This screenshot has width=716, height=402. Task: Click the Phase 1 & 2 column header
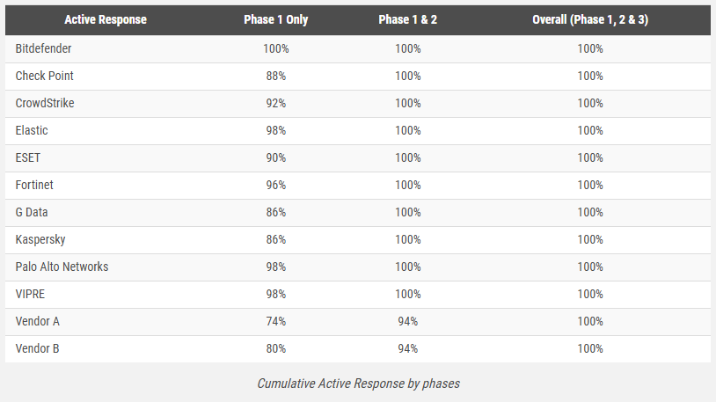tap(407, 19)
